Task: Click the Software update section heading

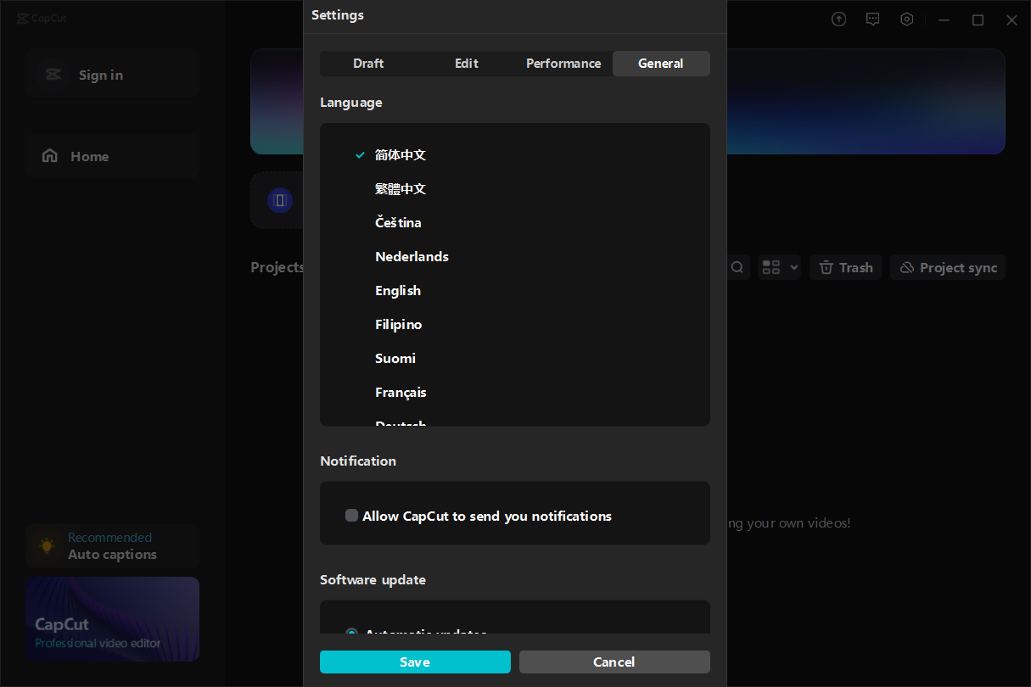Action: (x=373, y=580)
